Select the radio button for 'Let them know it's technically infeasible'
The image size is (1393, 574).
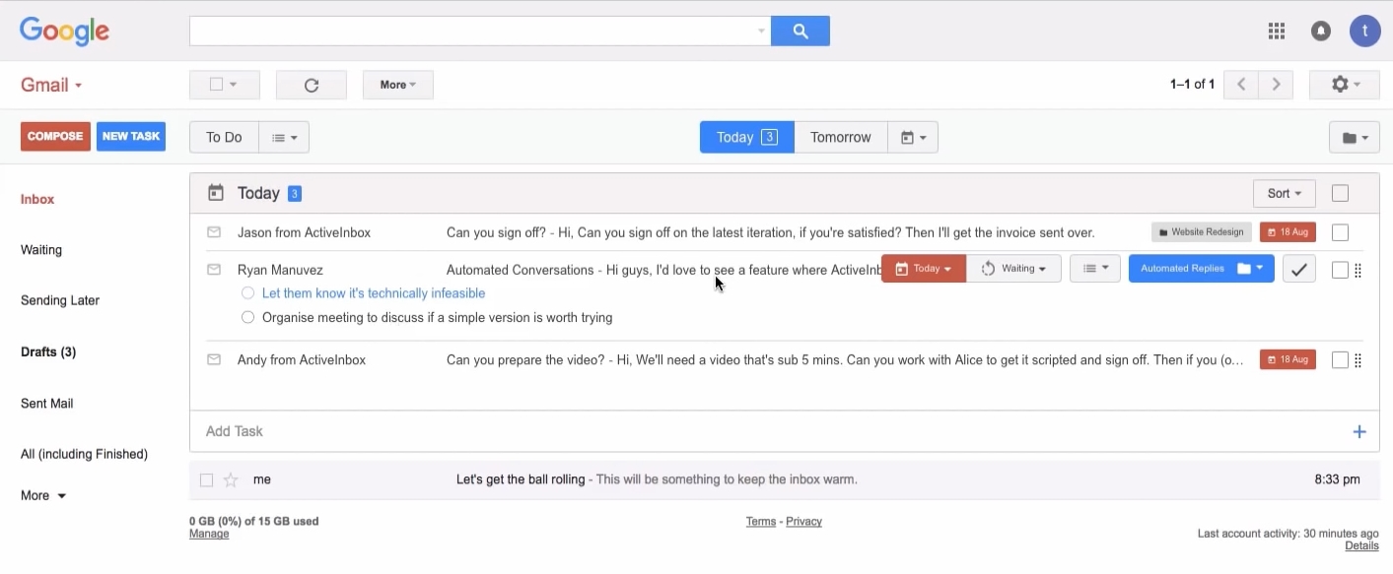(247, 292)
